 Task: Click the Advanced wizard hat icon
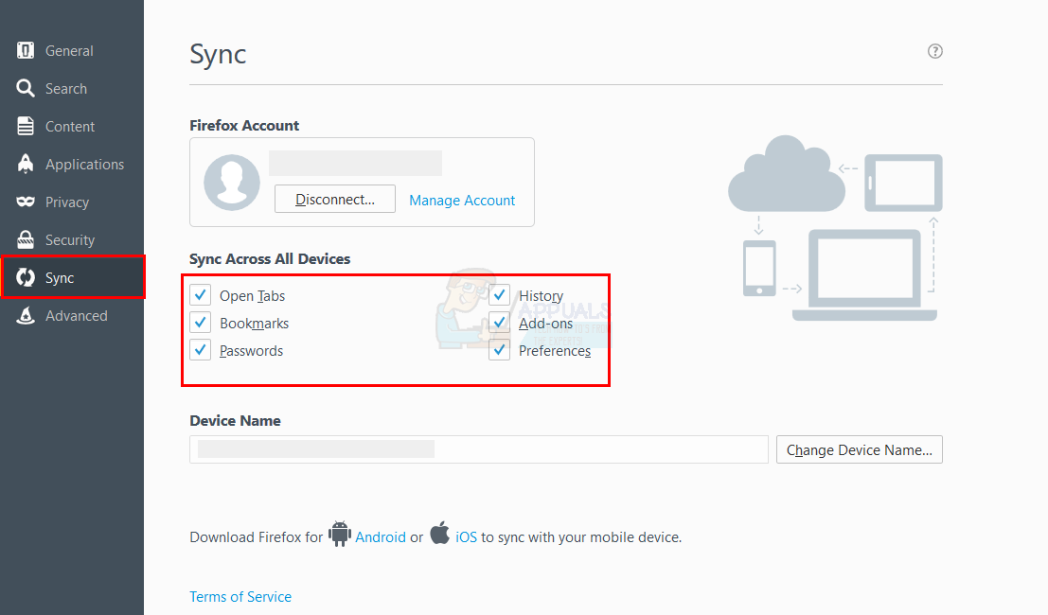26,316
